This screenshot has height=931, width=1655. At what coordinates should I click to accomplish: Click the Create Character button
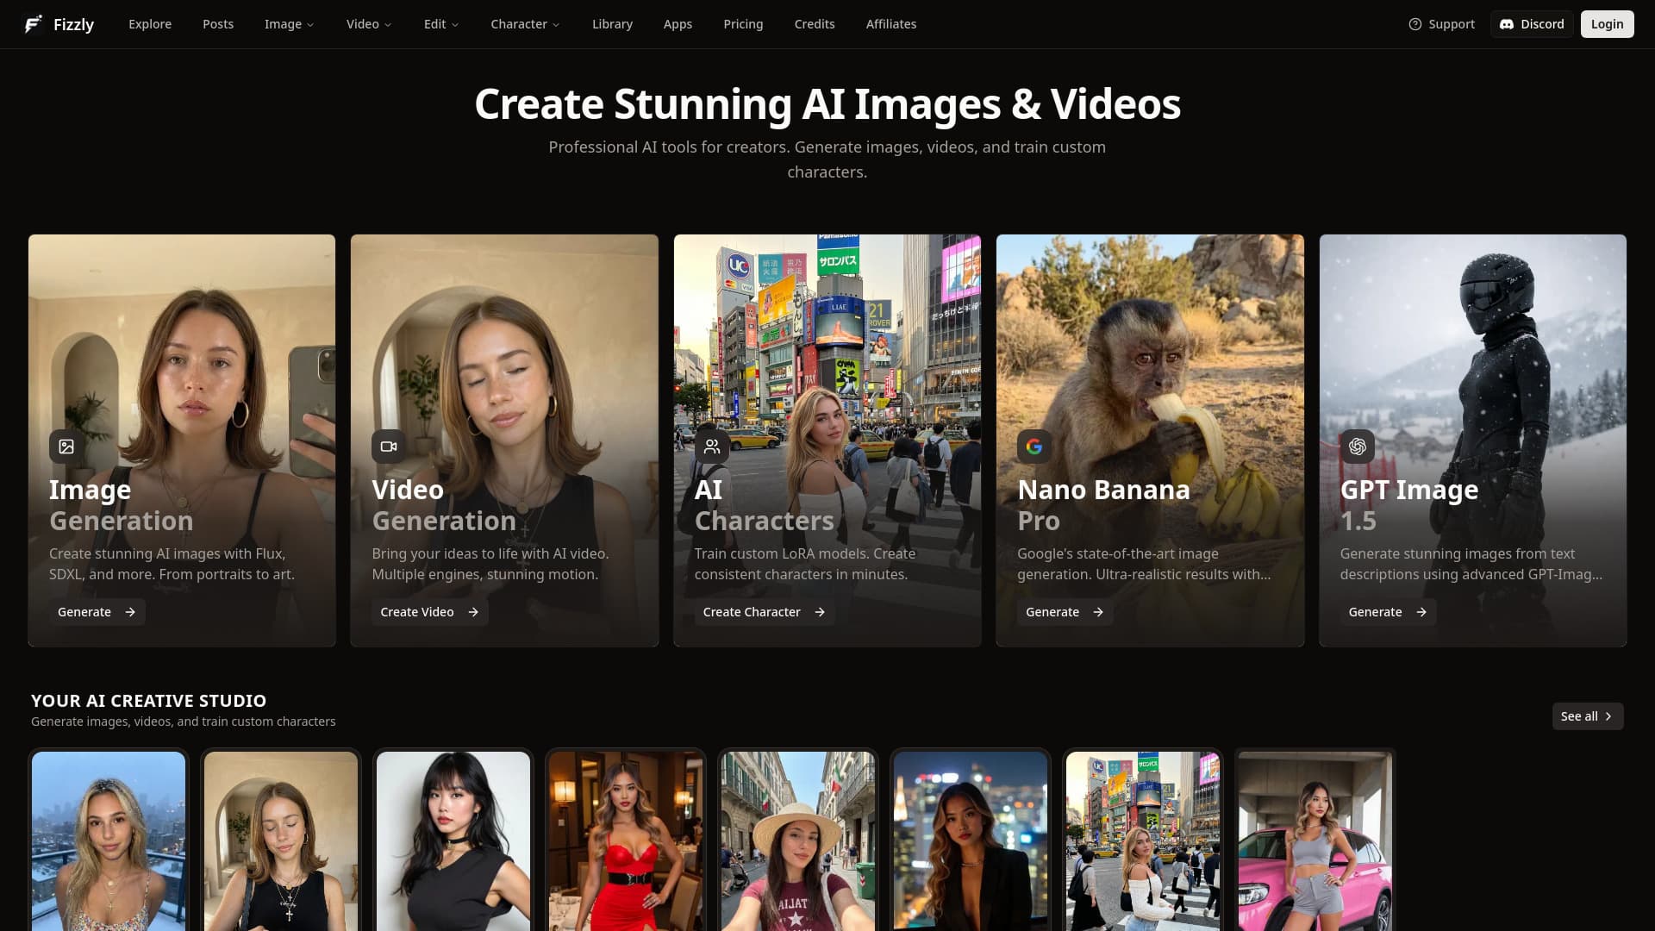[x=764, y=612]
